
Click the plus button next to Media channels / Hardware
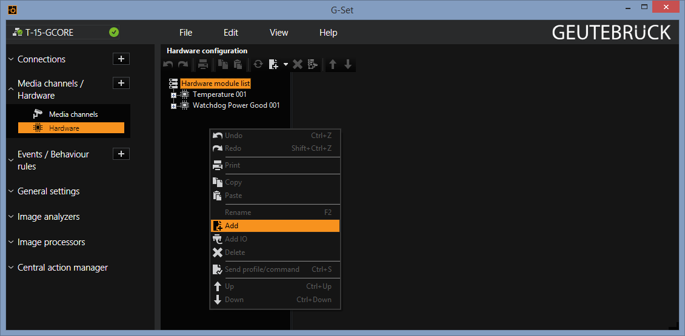pyautogui.click(x=121, y=83)
